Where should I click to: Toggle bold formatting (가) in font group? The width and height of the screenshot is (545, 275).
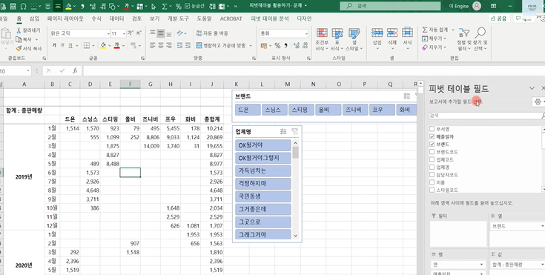point(54,45)
